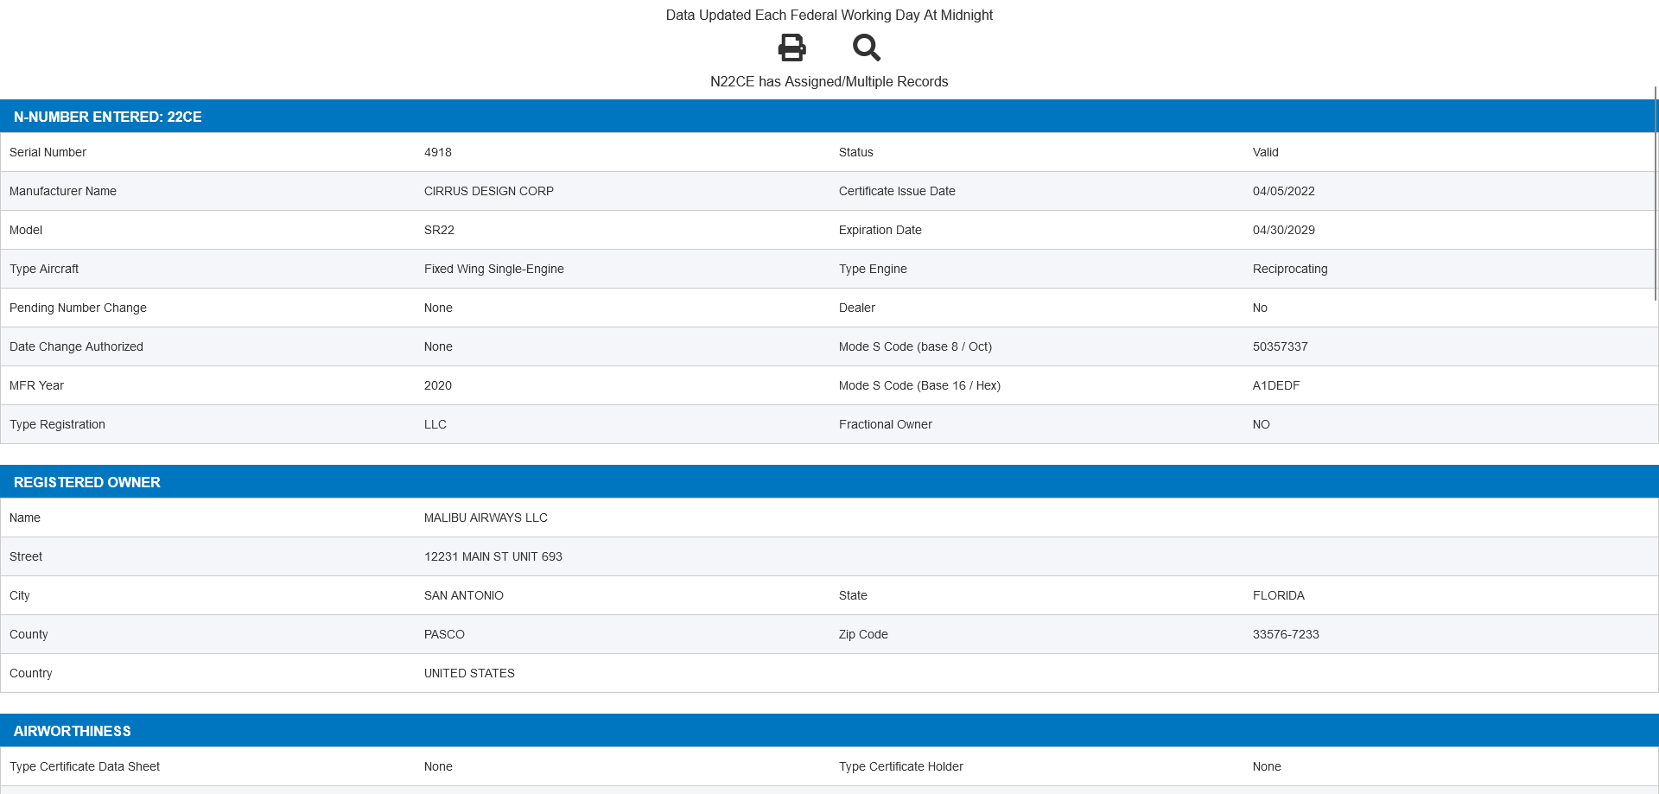Image resolution: width=1659 pixels, height=794 pixels.
Task: Click the Type Certificate Holder label
Action: [x=901, y=766]
